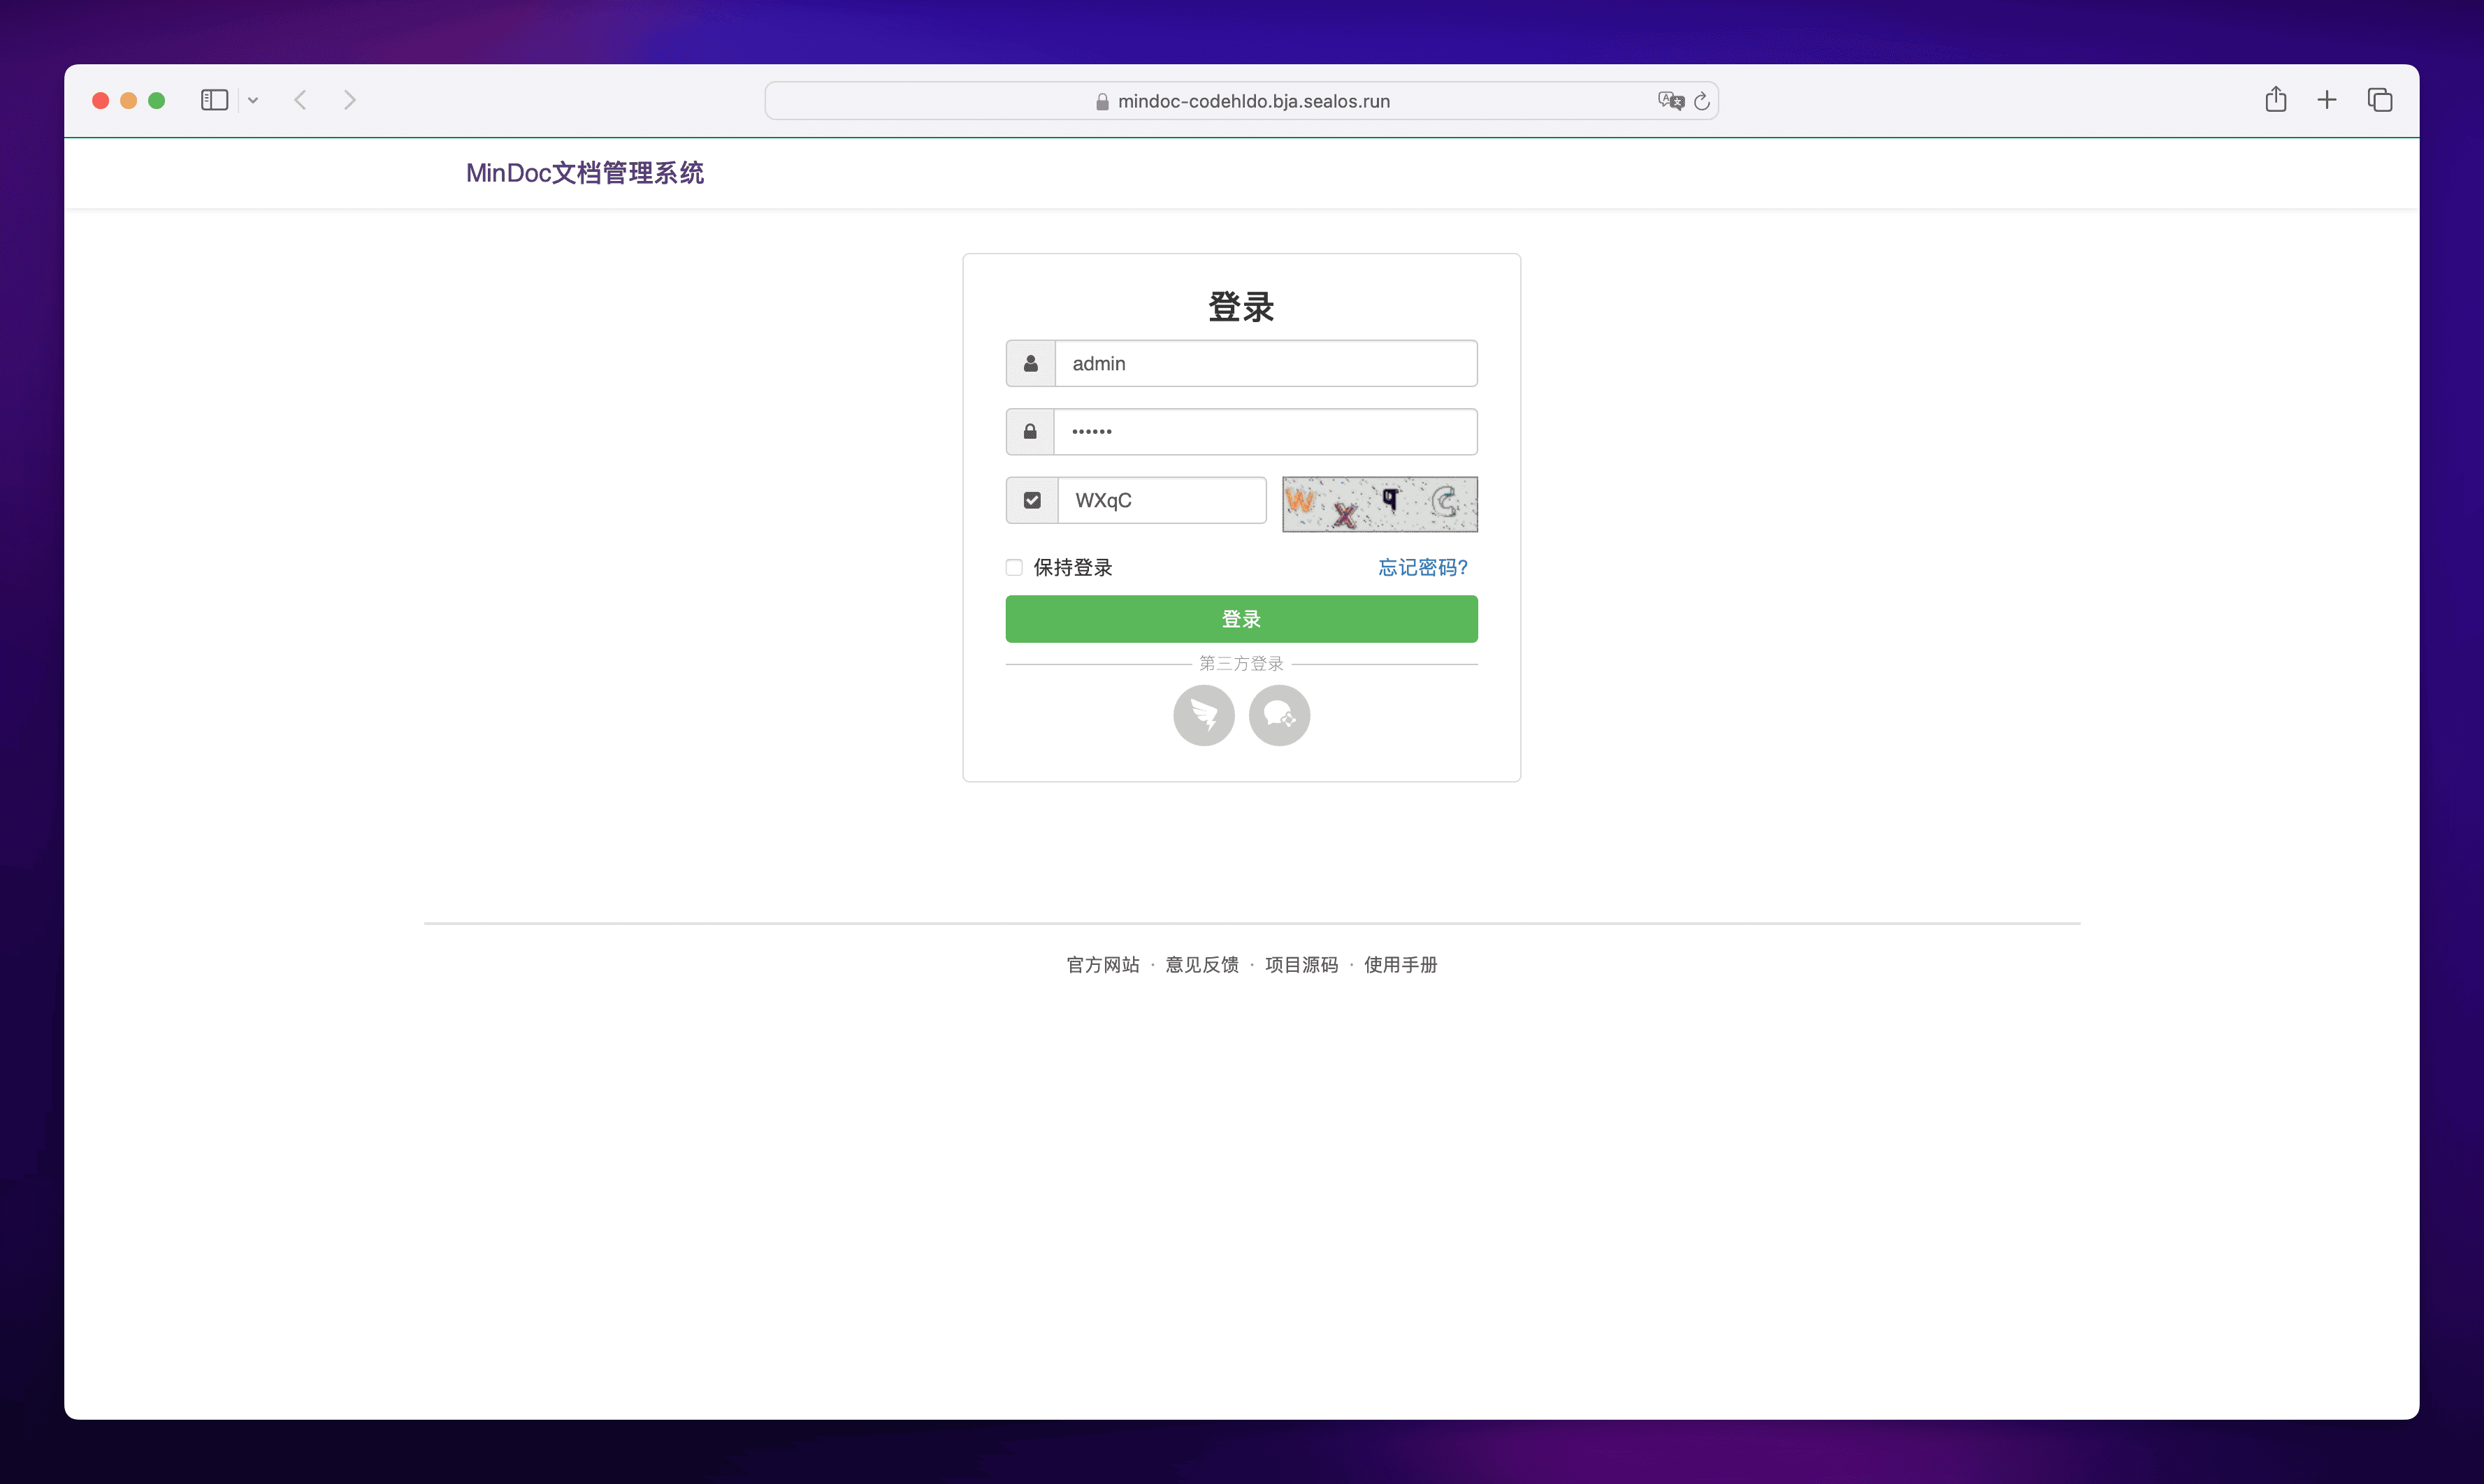2484x1484 pixels.
Task: Click into the password field
Action: (x=1264, y=432)
